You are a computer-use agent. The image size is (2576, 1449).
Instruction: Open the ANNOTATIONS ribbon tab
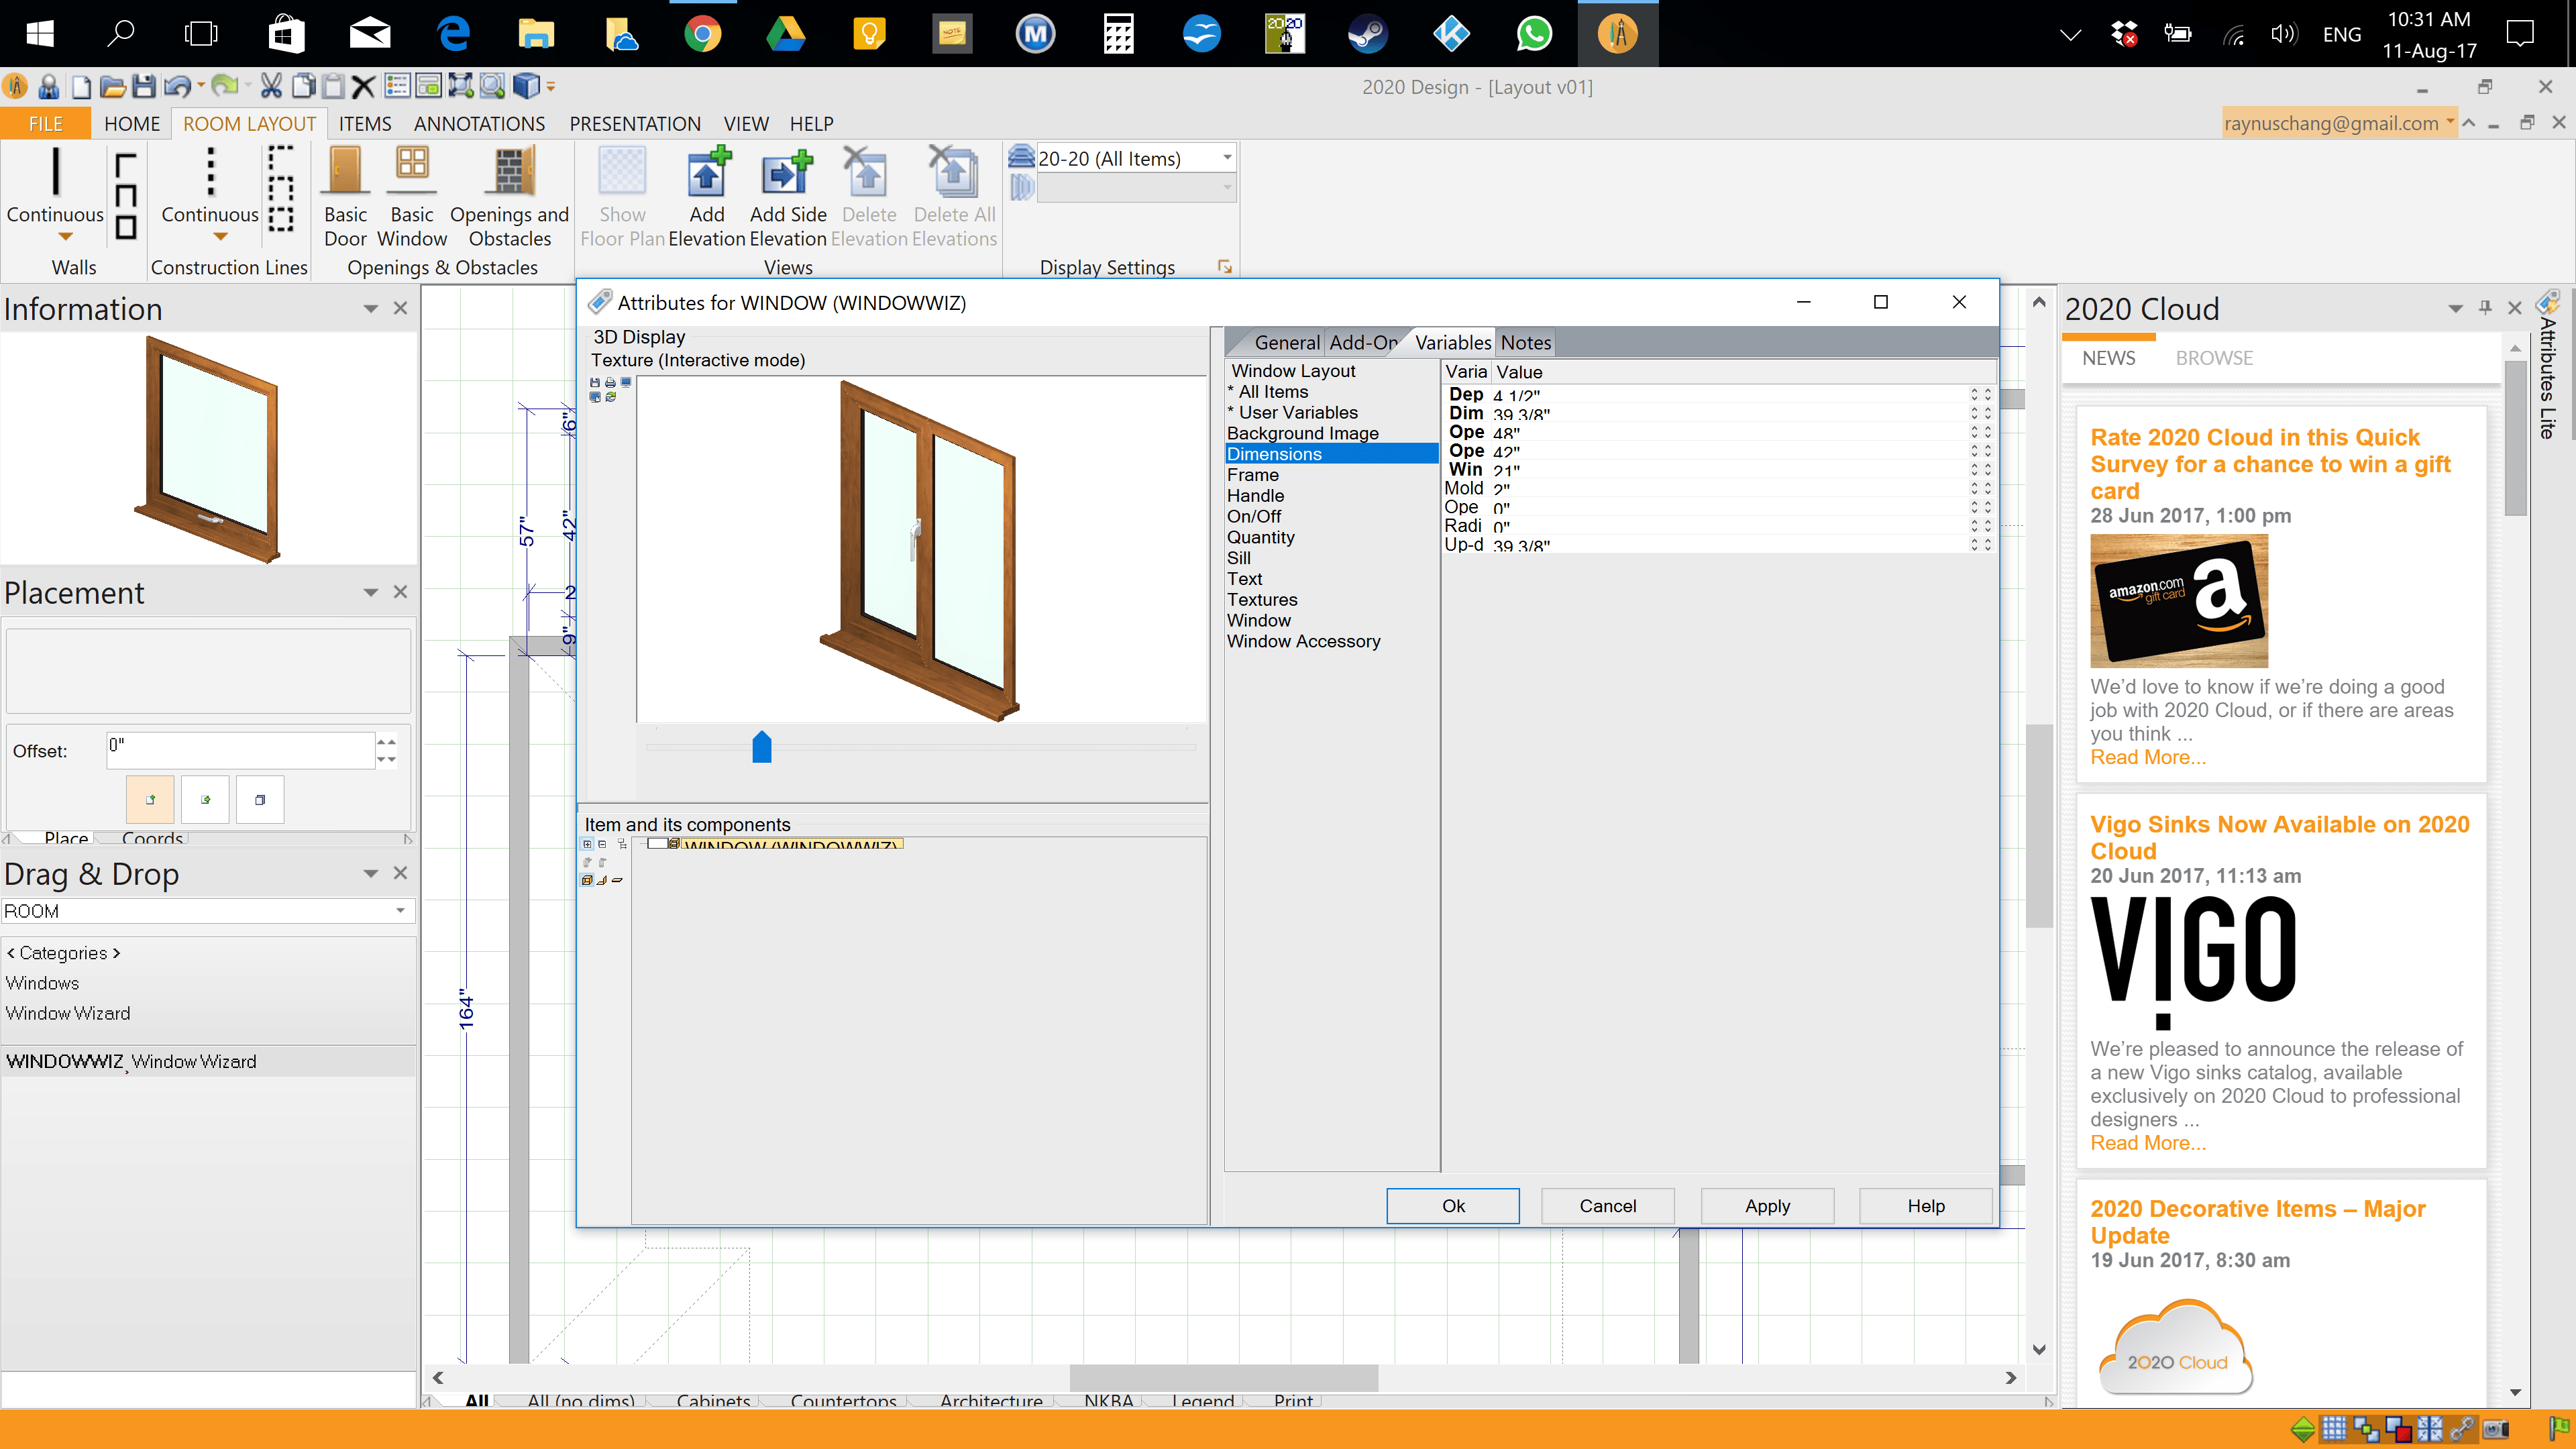[479, 124]
